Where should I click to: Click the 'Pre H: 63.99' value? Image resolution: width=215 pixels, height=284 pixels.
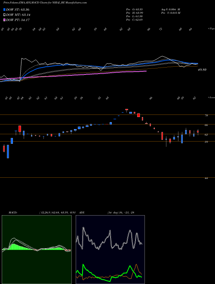(x=134, y=13)
